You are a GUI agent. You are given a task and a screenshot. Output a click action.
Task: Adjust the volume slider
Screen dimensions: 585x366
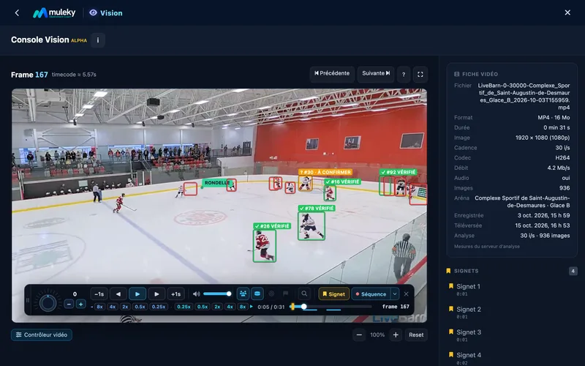coord(217,294)
